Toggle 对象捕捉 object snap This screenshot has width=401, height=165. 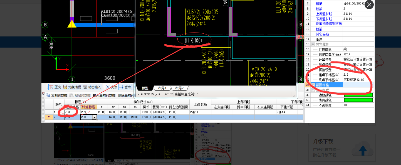pyautogui.click(x=72, y=87)
